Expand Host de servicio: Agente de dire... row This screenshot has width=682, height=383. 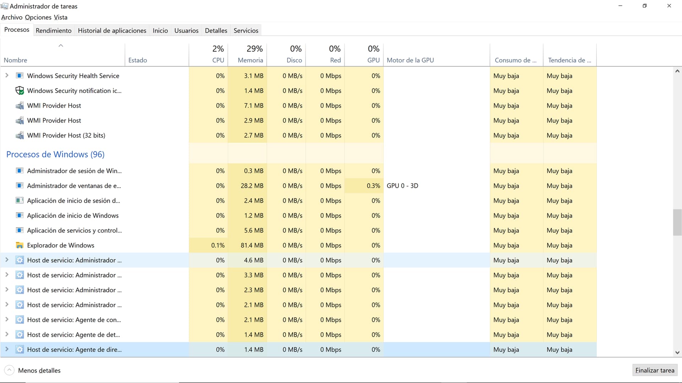pyautogui.click(x=7, y=349)
